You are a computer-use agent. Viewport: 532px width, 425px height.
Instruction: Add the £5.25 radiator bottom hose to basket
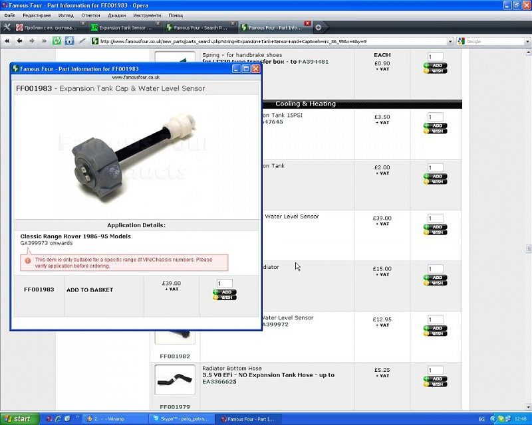click(436, 379)
